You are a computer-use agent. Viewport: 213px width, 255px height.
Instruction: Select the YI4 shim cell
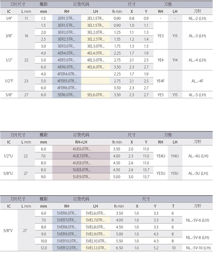175,60
